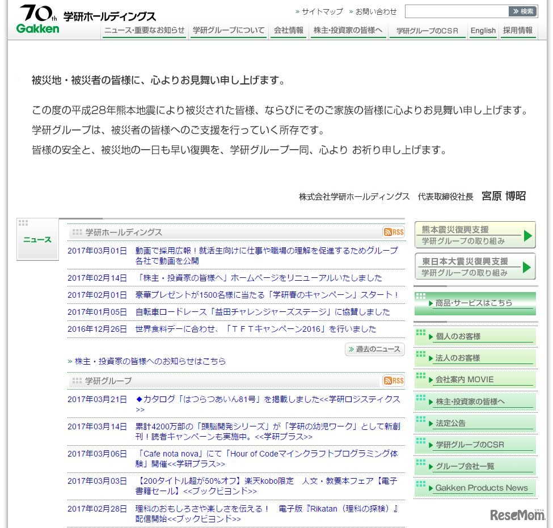Click the RSS icon beside 学研グループ heading

[393, 381]
